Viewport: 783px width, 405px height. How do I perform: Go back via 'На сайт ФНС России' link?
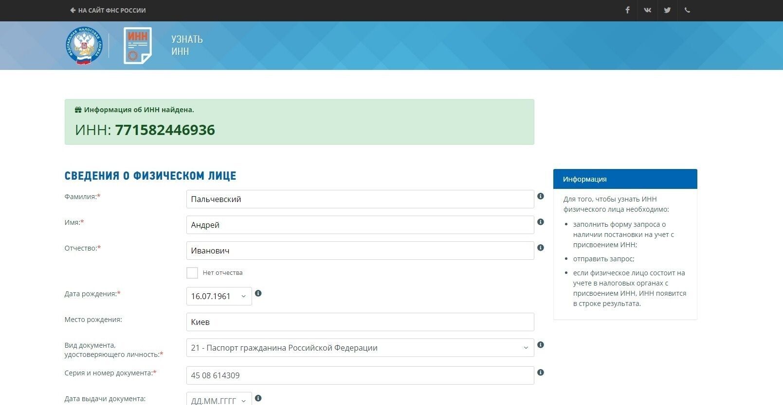click(x=108, y=10)
